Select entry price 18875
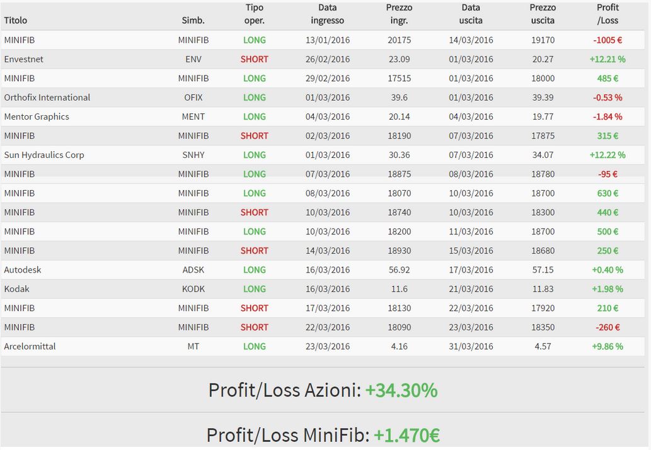This screenshot has width=651, height=450. 399,174
